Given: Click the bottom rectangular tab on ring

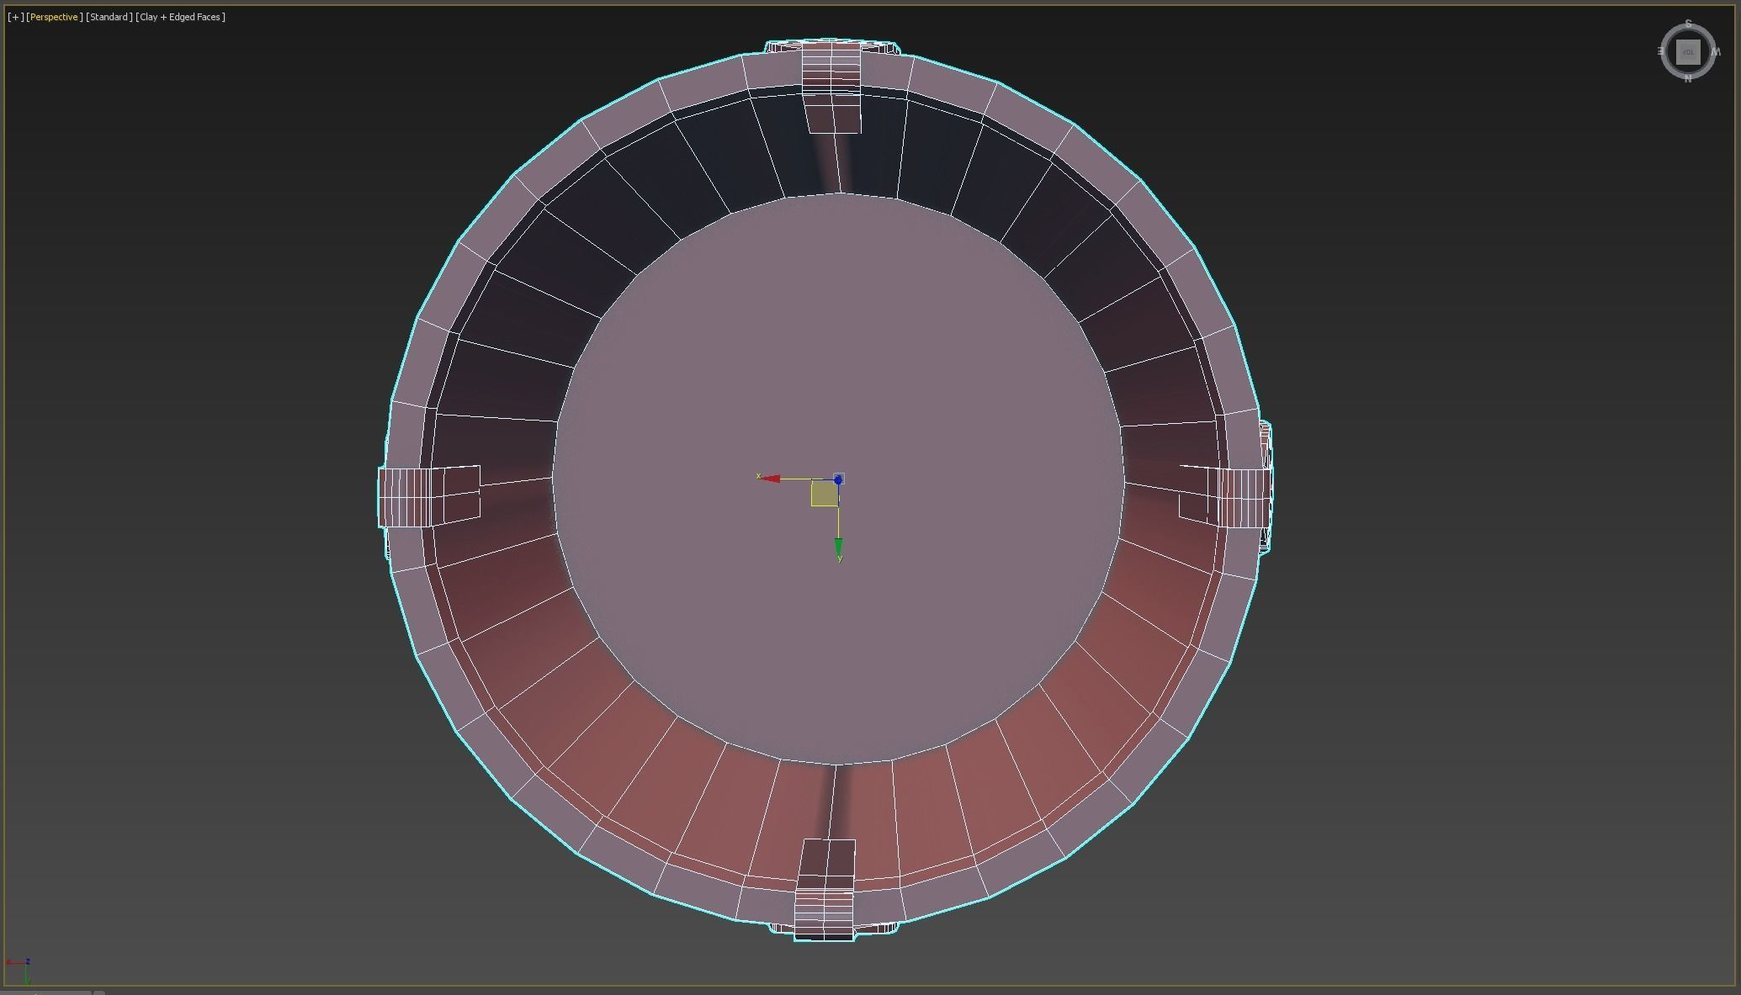Looking at the screenshot, I should (x=825, y=892).
